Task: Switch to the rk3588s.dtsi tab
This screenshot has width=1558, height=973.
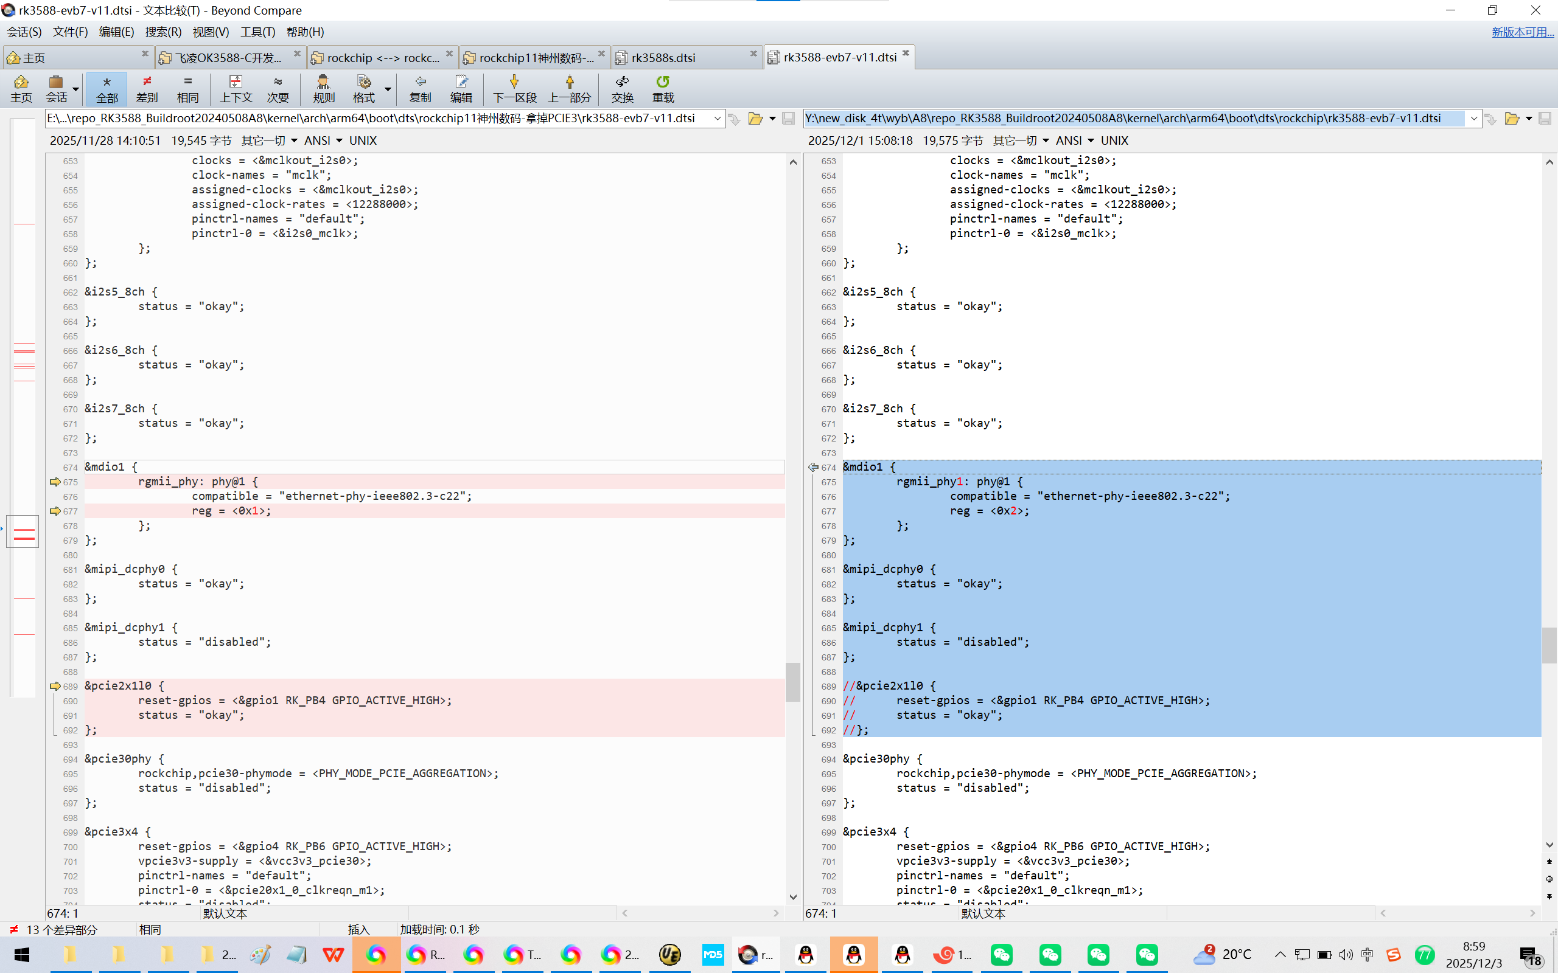Action: tap(664, 57)
